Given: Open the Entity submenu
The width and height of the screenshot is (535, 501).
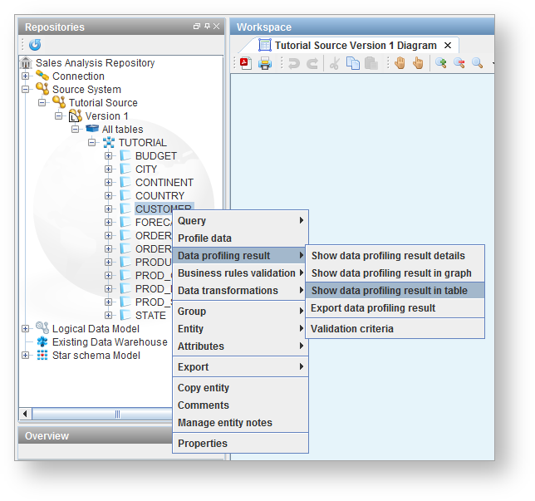Looking at the screenshot, I should pos(241,329).
